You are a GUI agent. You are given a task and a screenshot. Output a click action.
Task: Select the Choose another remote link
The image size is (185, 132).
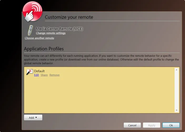tap(39, 38)
